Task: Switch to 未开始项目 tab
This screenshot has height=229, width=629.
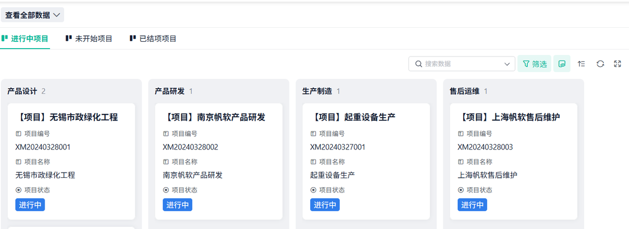Action: (x=89, y=38)
